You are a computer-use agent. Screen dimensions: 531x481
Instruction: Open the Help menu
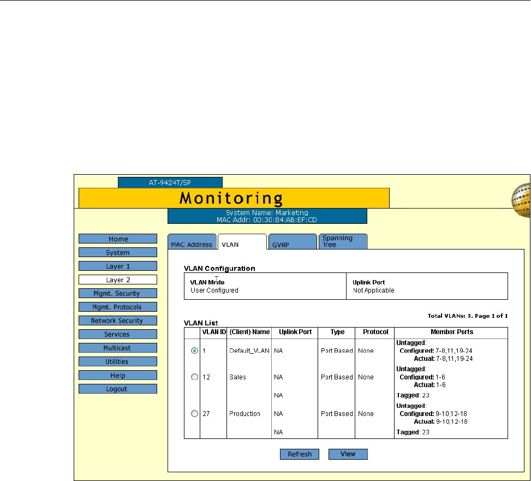click(x=118, y=375)
